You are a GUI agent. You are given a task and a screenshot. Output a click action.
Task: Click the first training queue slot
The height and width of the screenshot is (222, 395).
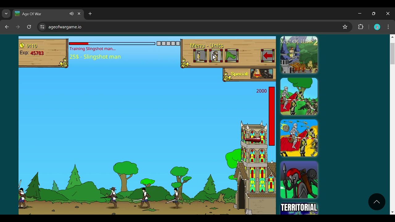pyautogui.click(x=159, y=43)
